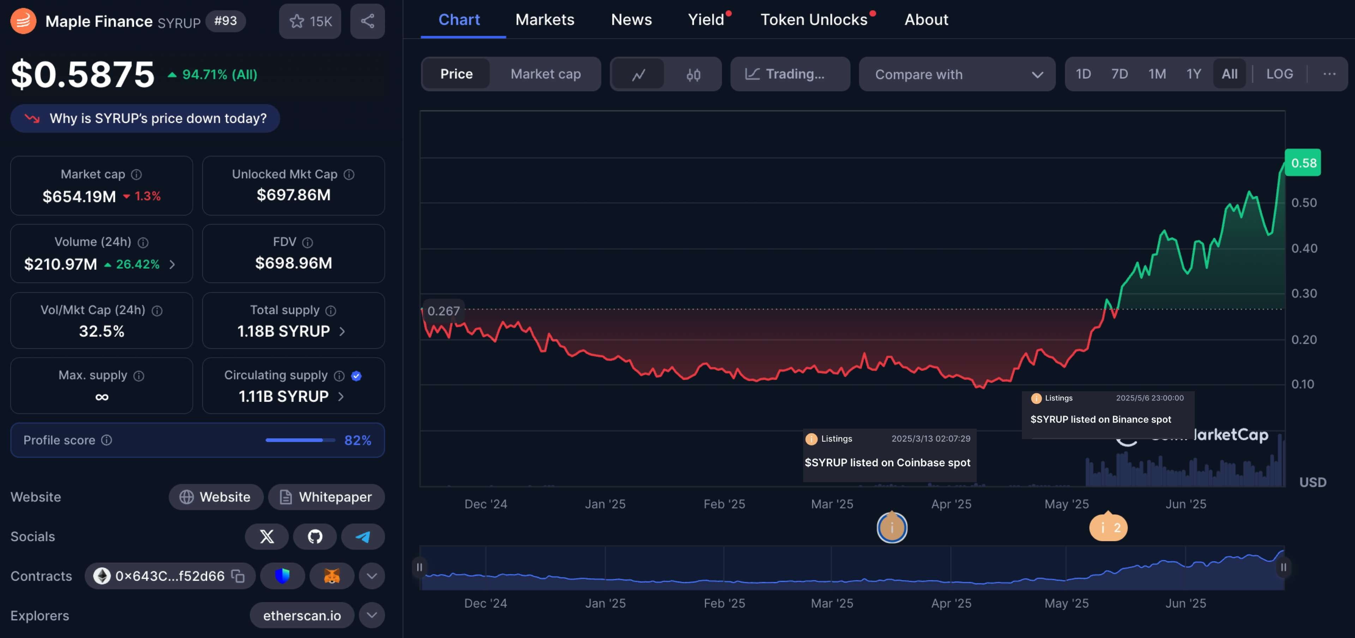Expand the explorers list chevron
Viewport: 1355px width, 638px height.
(x=371, y=615)
